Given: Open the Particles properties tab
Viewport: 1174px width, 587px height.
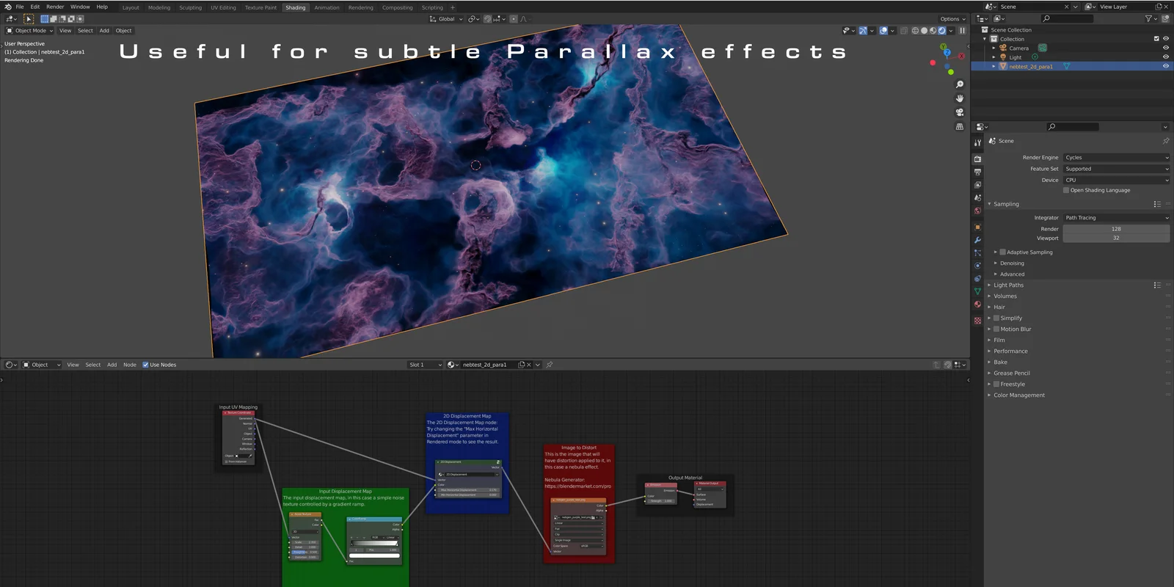Looking at the screenshot, I should click(977, 253).
